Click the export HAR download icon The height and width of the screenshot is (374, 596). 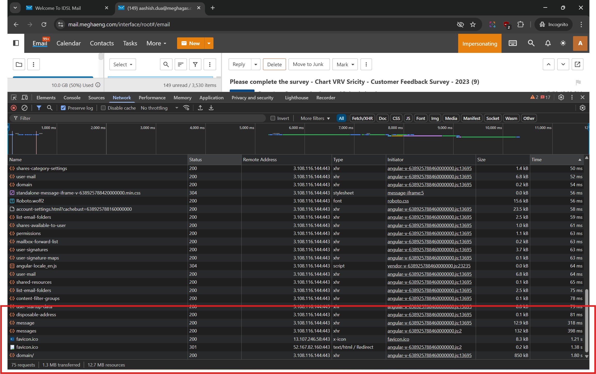tap(211, 108)
